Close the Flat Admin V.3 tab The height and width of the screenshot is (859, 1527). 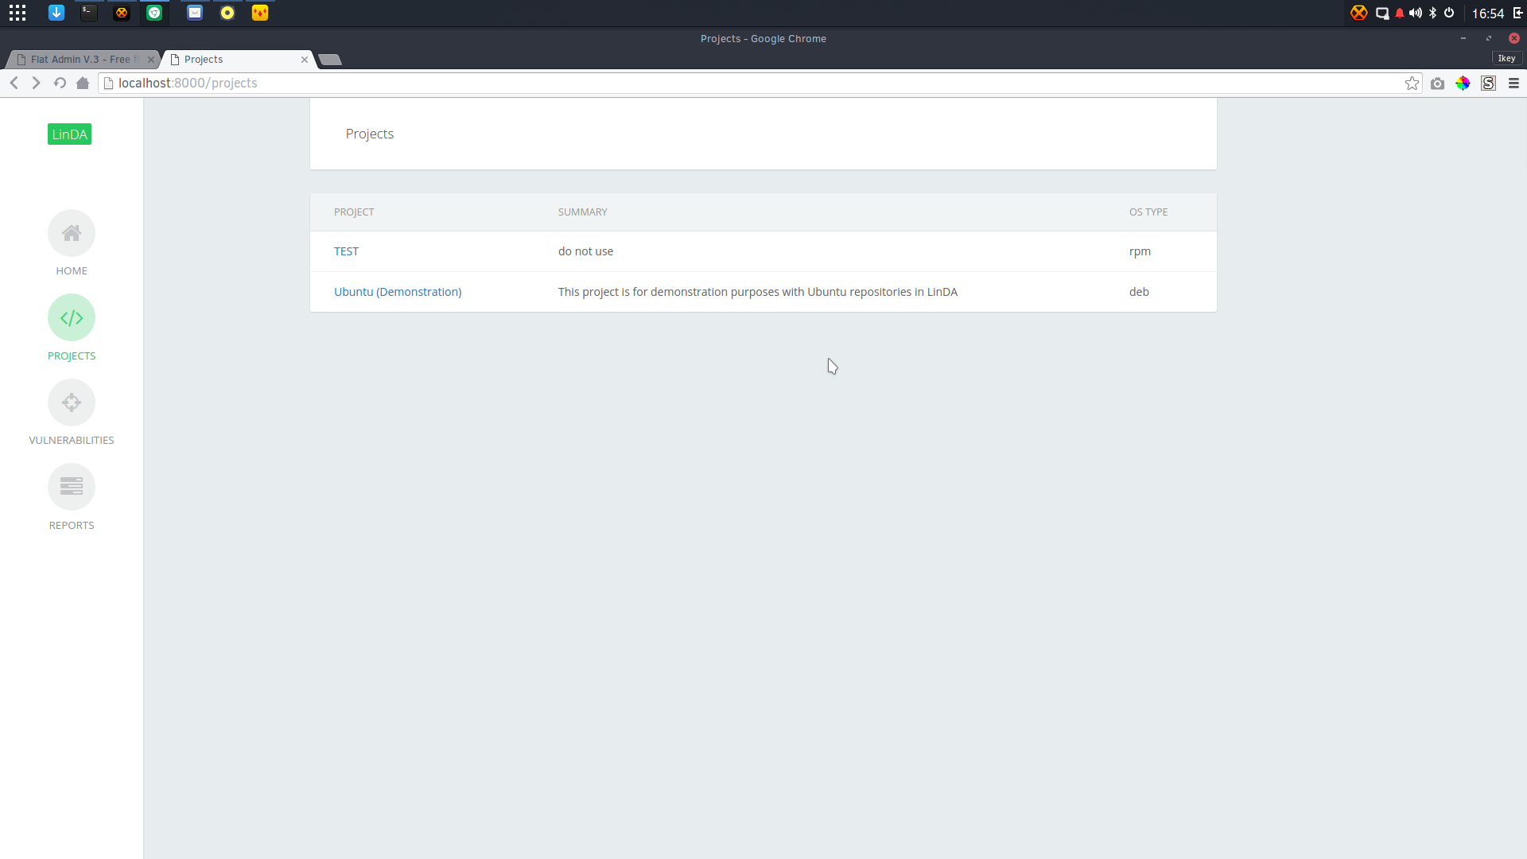[x=151, y=60]
